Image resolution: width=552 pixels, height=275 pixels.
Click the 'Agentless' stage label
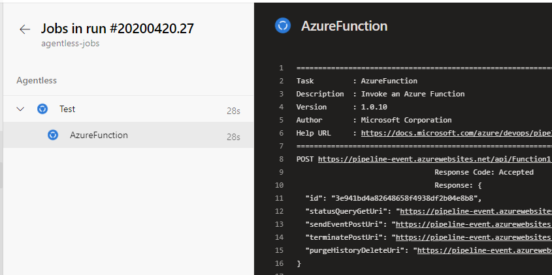(x=37, y=80)
